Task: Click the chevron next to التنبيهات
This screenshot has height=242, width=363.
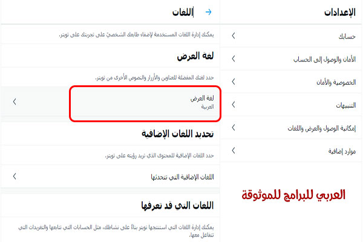Action: tap(234, 105)
